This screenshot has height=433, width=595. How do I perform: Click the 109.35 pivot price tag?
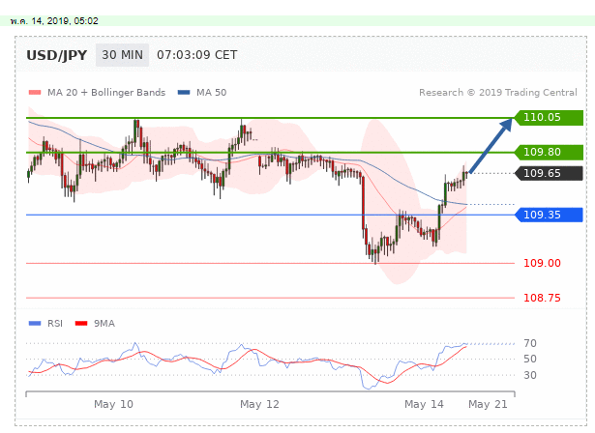pos(549,215)
